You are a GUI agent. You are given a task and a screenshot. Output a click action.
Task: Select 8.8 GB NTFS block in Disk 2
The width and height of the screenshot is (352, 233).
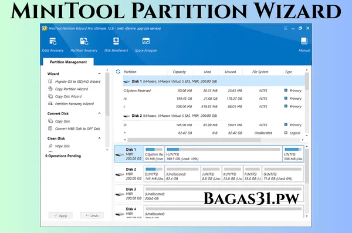[211, 174]
